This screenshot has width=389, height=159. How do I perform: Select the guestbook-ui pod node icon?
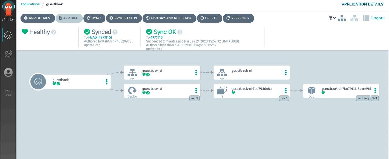click(312, 90)
